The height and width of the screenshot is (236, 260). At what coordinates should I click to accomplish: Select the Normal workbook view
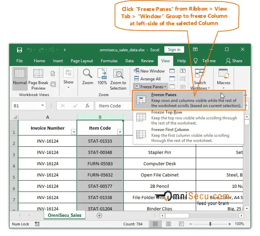click(x=20, y=78)
